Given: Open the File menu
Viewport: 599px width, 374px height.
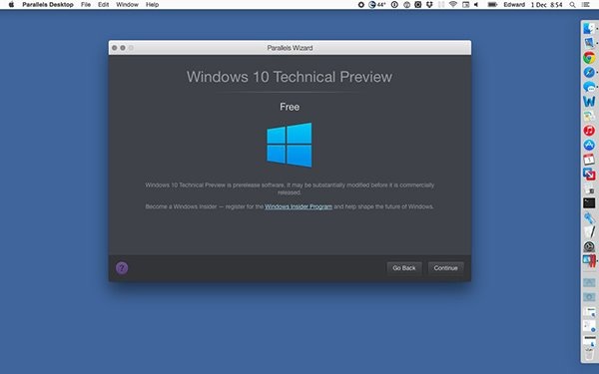Looking at the screenshot, I should [86, 5].
